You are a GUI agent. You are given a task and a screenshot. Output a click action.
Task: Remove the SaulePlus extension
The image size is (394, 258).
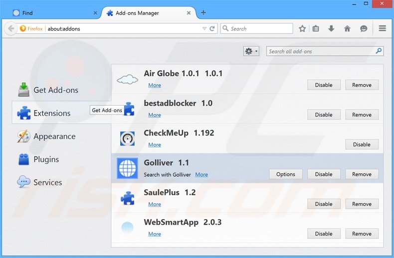(362, 204)
